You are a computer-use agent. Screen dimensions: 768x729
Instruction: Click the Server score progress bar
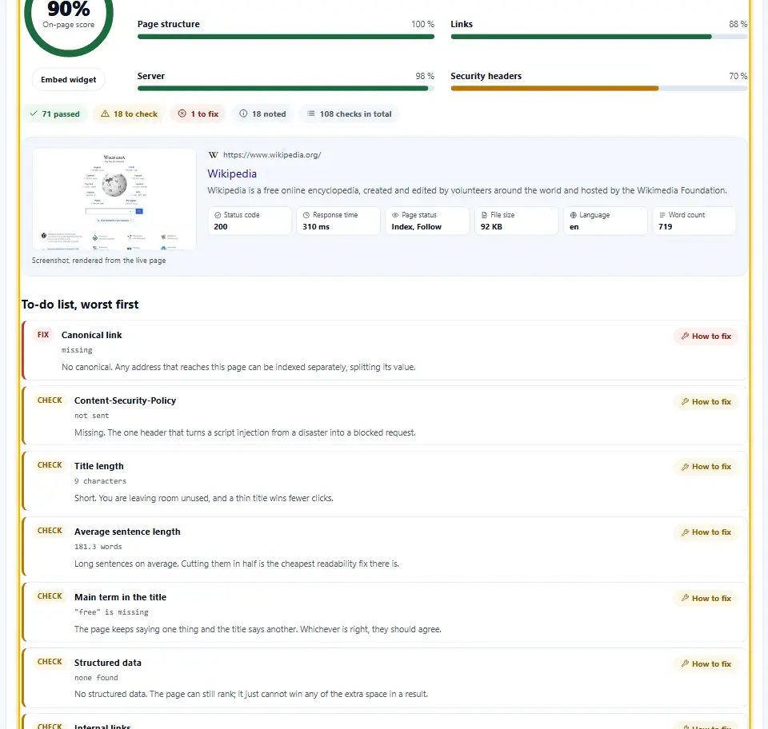286,89
